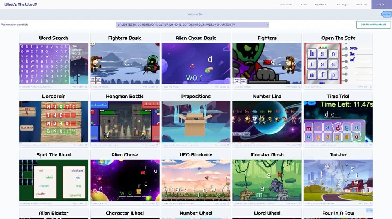Open help icon on Fighters Basic card
The image size is (392, 219).
pos(157,87)
